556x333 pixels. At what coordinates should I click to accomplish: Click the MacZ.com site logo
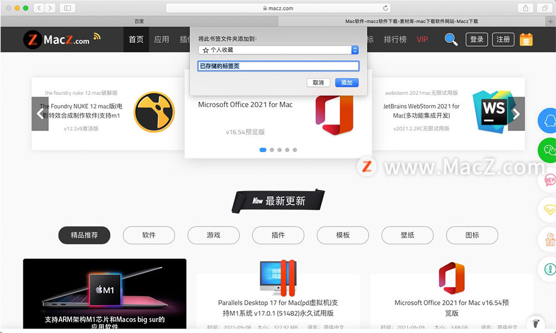(x=56, y=39)
